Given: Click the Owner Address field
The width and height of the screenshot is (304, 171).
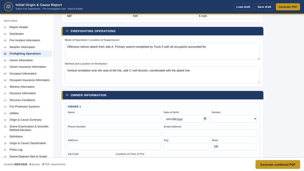Looking at the screenshot, I should [114, 146].
